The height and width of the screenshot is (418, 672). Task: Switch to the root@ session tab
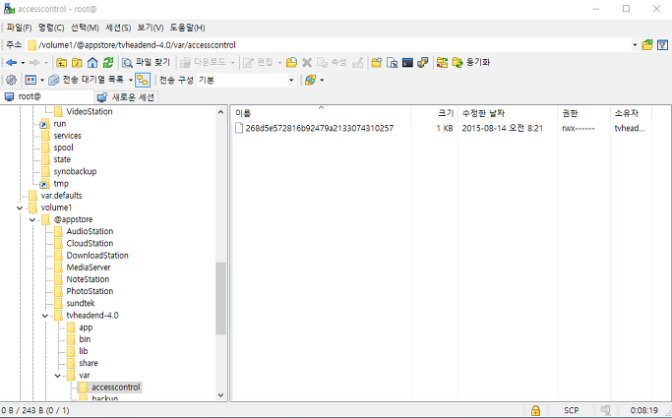coord(47,96)
